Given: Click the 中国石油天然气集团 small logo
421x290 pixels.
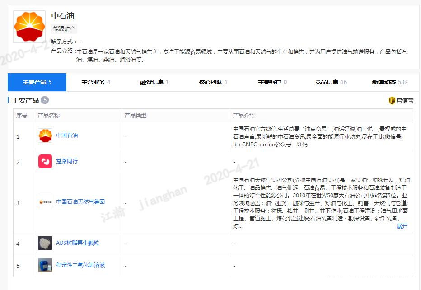Looking at the screenshot, I should click(45, 202).
